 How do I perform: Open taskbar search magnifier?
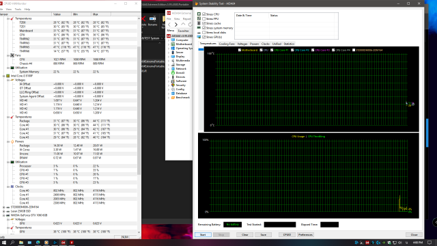[12, 243]
